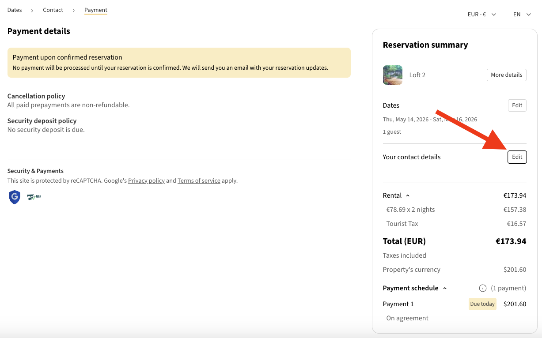542x338 pixels.
Task: Edit the reservation dates
Action: coord(517,105)
